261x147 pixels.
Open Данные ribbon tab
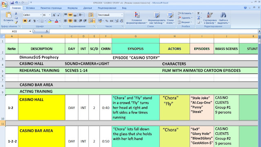[88, 8]
